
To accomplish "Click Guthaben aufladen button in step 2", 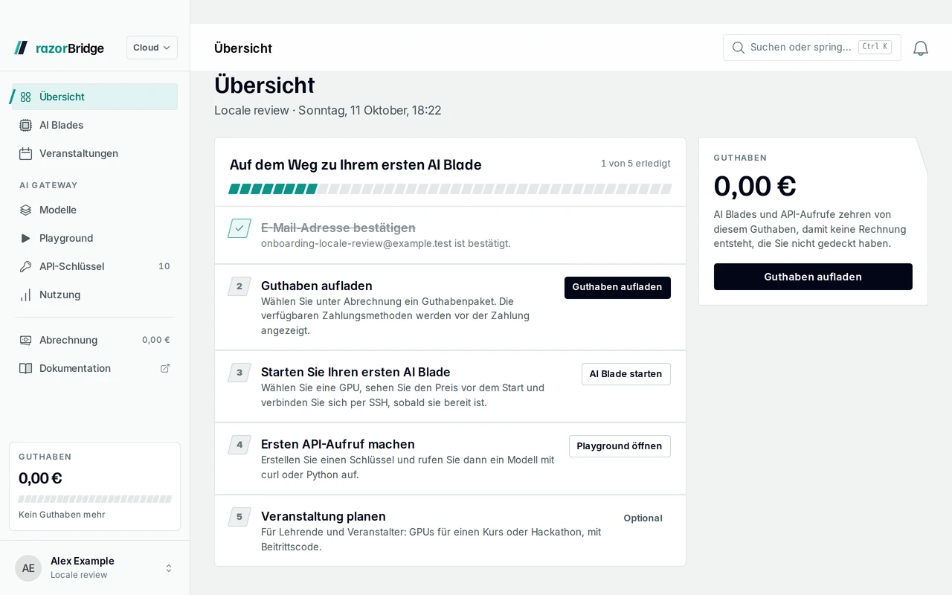I will (x=617, y=287).
